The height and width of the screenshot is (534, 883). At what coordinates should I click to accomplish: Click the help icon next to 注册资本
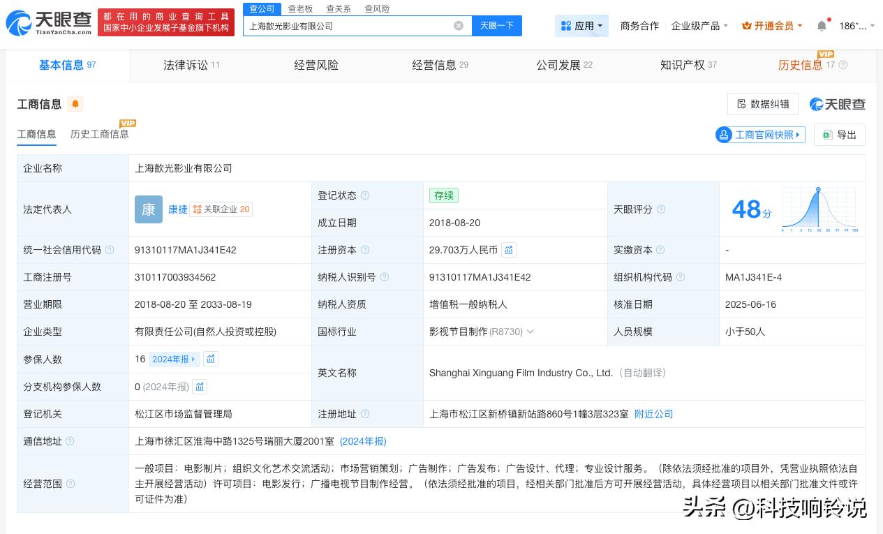click(365, 250)
